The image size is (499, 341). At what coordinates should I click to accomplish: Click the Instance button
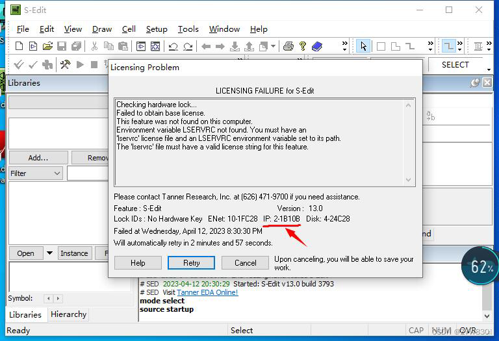click(74, 253)
